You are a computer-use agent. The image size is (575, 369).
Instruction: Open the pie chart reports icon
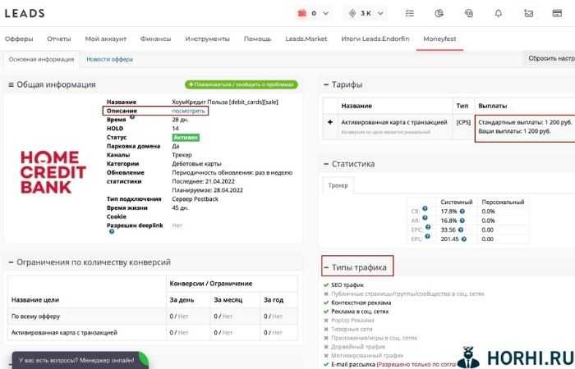point(439,13)
